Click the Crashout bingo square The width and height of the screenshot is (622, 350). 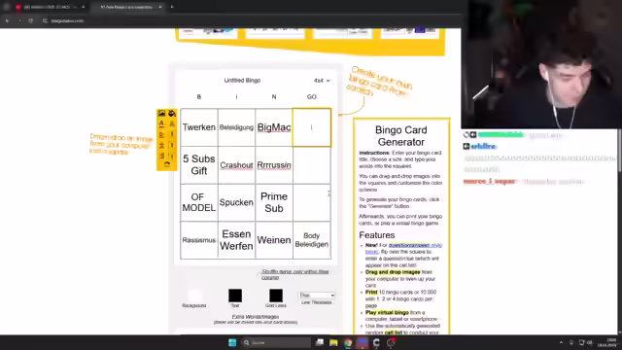pyautogui.click(x=236, y=165)
